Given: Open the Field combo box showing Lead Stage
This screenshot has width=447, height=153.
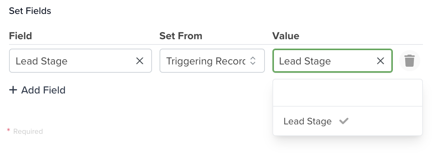Looking at the screenshot, I should (x=81, y=61).
